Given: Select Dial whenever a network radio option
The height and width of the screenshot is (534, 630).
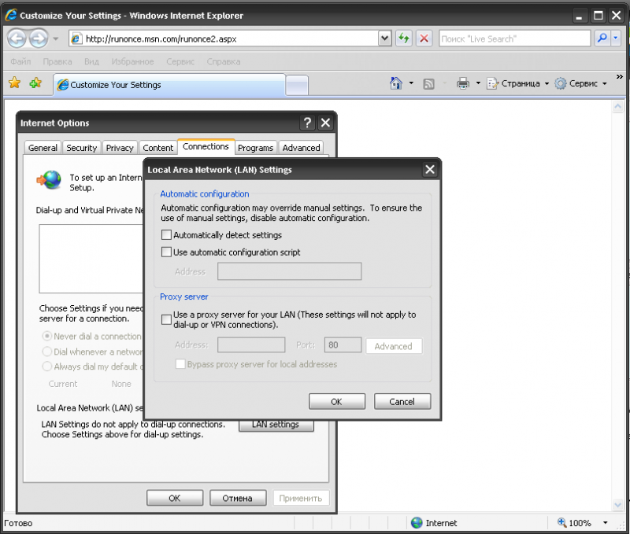Looking at the screenshot, I should (47, 352).
